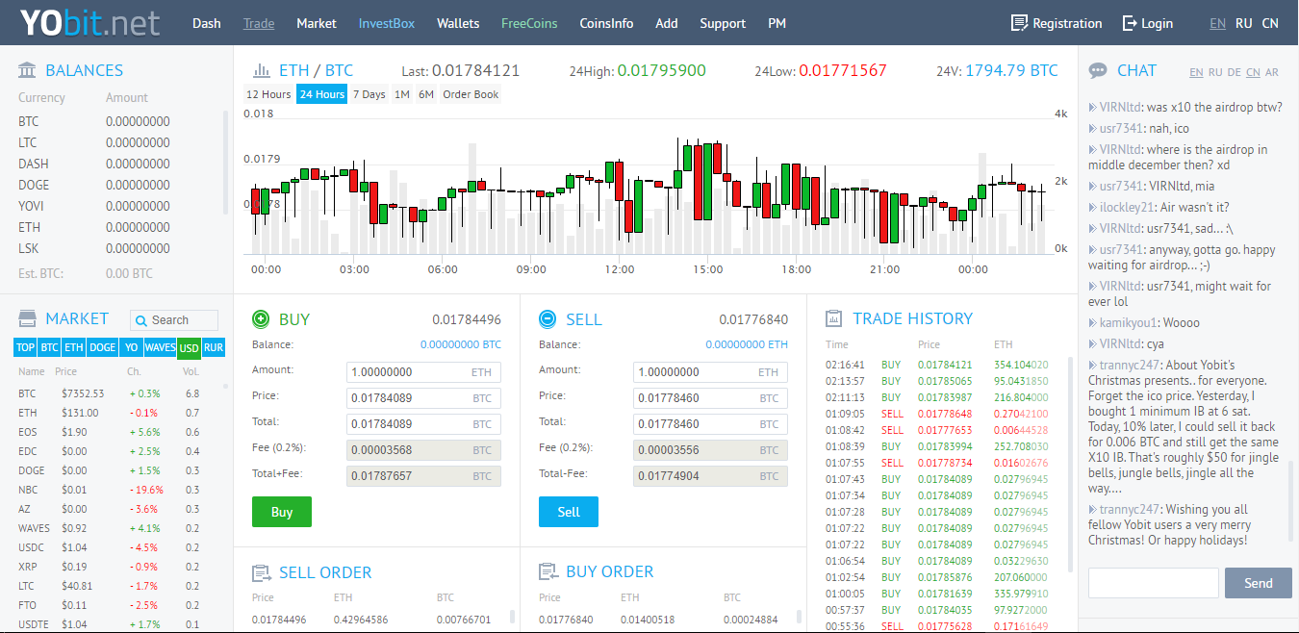The height and width of the screenshot is (633, 1299).
Task: Open the Support page
Action: [723, 23]
